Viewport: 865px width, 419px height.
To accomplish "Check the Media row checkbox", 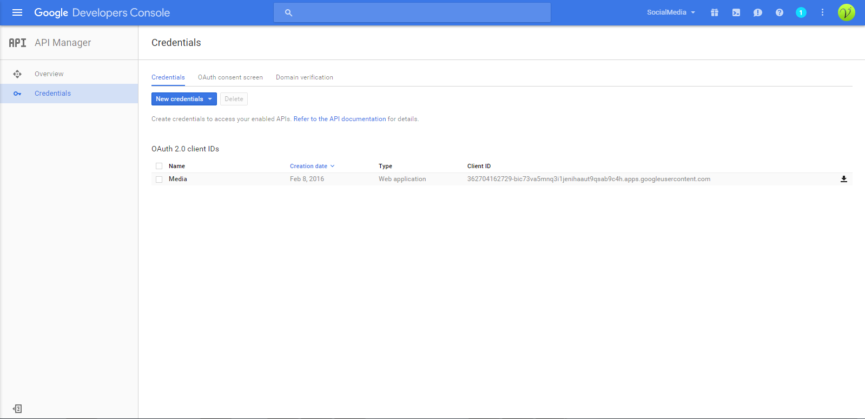I will [159, 179].
